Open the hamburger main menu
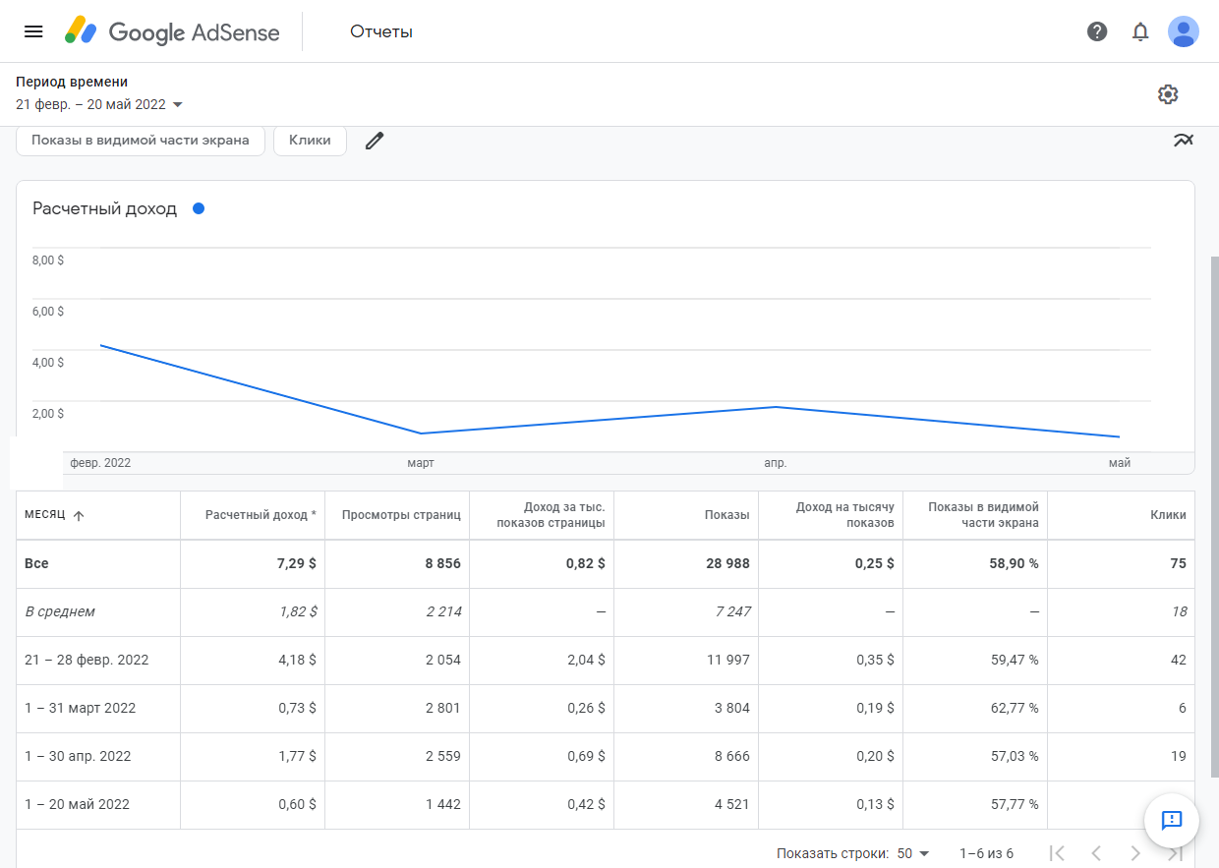The image size is (1219, 868). (x=33, y=31)
